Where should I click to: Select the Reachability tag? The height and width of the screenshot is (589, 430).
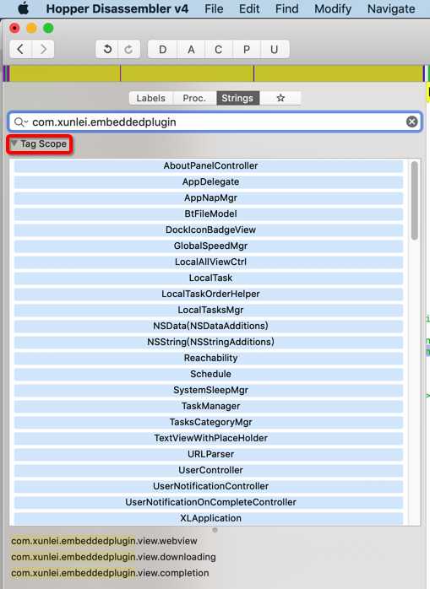tap(209, 358)
